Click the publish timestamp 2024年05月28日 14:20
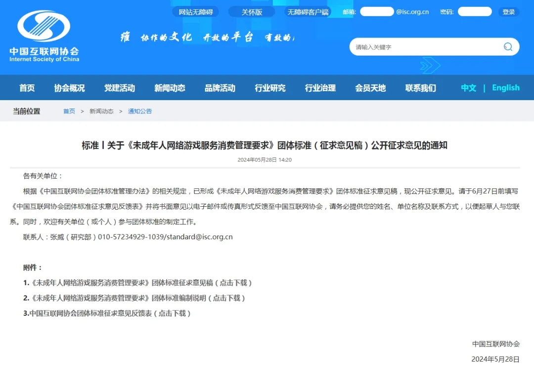This screenshot has width=534, height=373. (x=265, y=160)
